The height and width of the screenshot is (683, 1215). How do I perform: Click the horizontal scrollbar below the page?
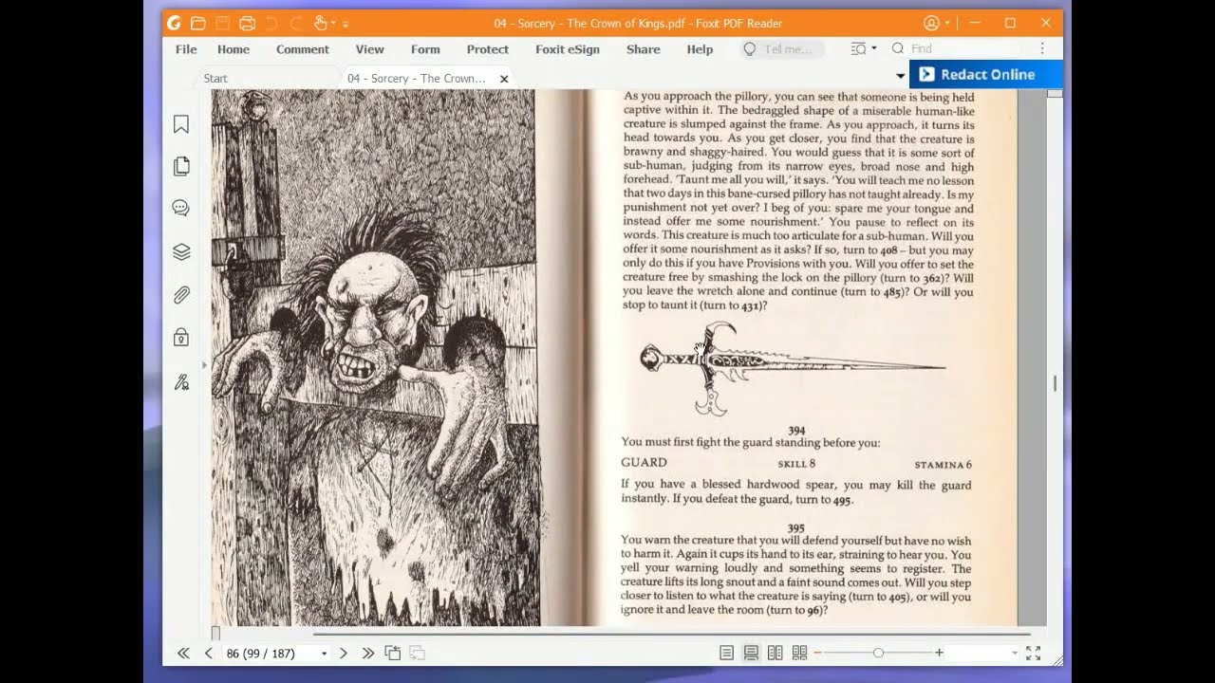point(672,633)
